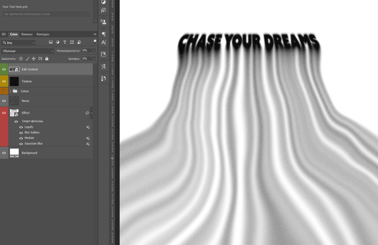Hide the Effect layer

4,113
